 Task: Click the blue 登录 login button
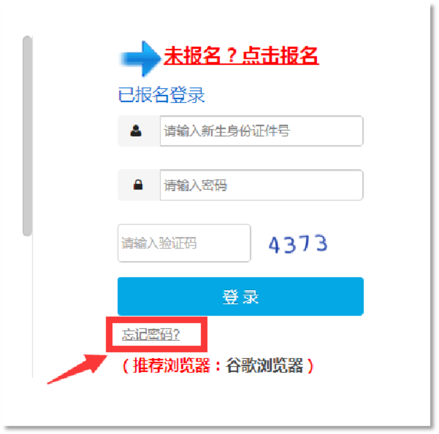click(241, 296)
